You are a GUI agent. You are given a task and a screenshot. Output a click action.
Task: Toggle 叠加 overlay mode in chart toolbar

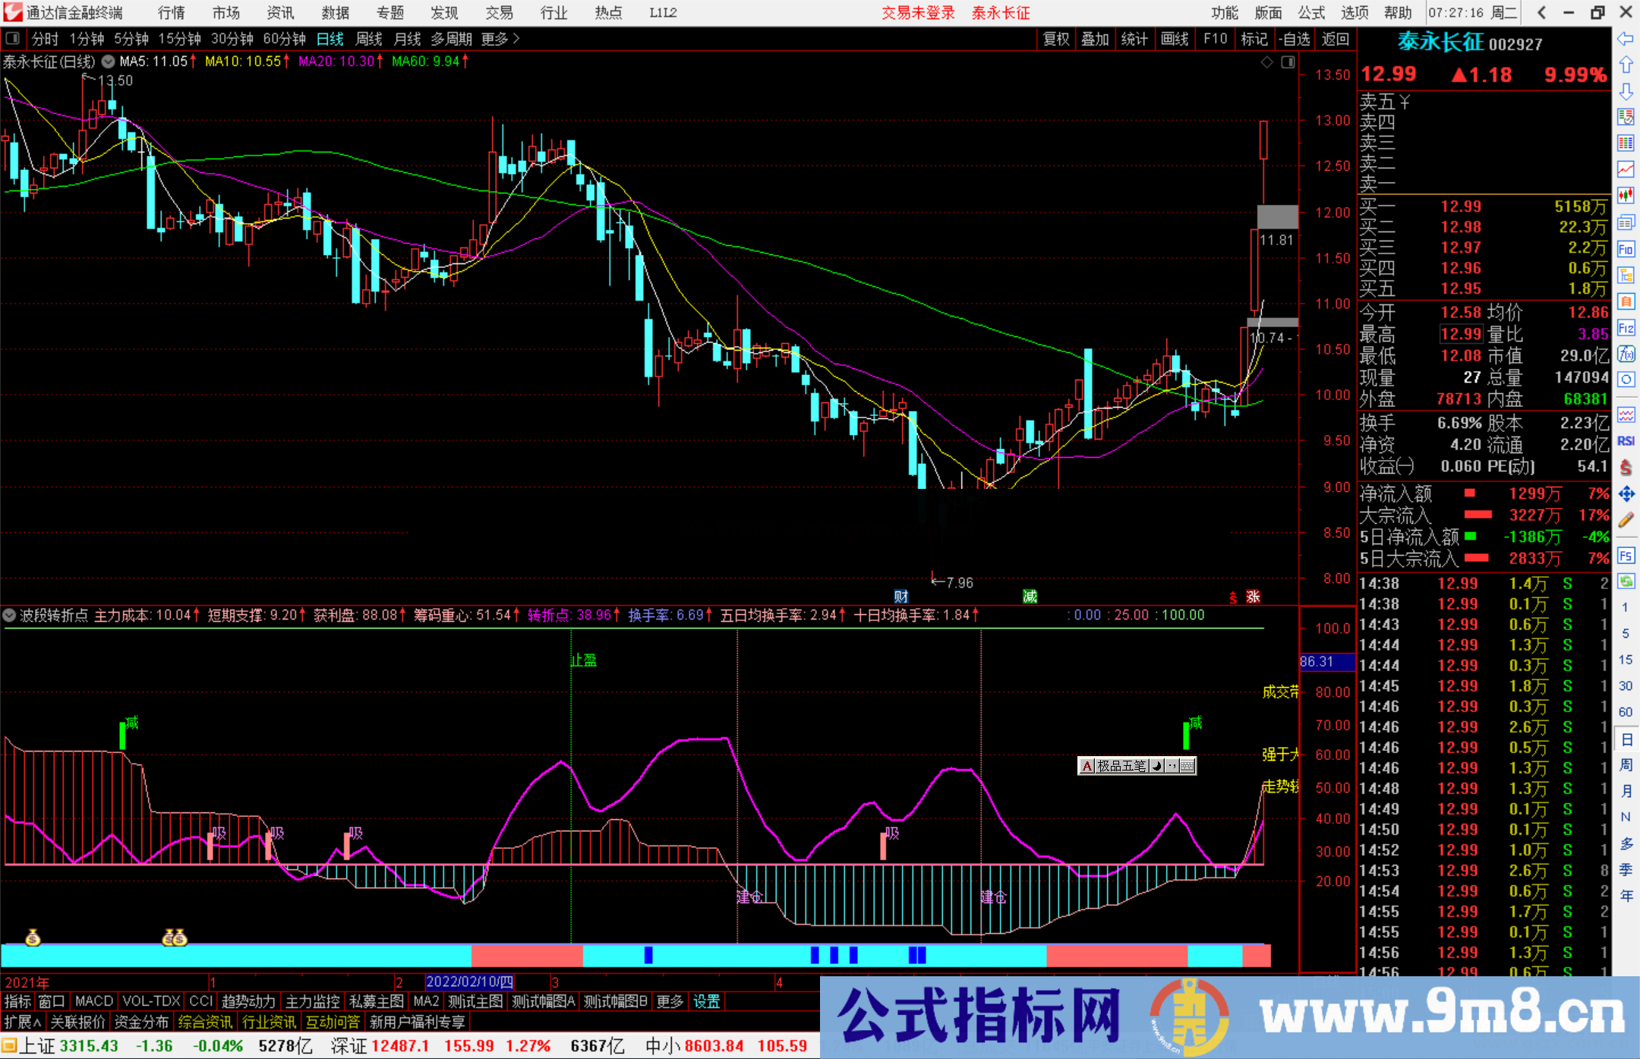click(x=1096, y=39)
